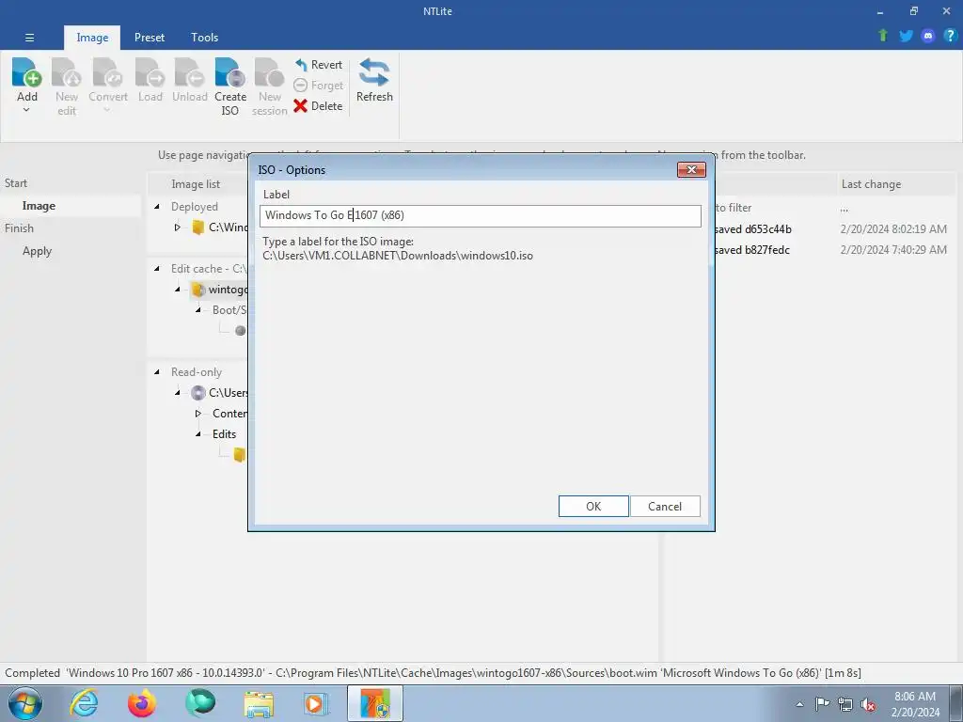
Task: Open the Windows Start menu
Action: tap(25, 703)
